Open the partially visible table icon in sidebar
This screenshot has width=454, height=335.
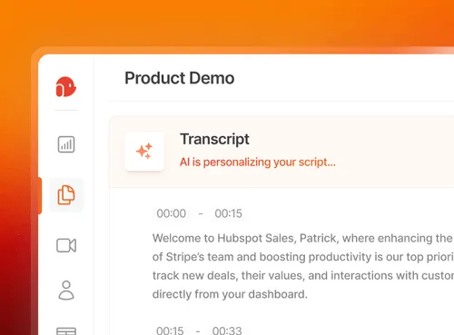click(66, 330)
